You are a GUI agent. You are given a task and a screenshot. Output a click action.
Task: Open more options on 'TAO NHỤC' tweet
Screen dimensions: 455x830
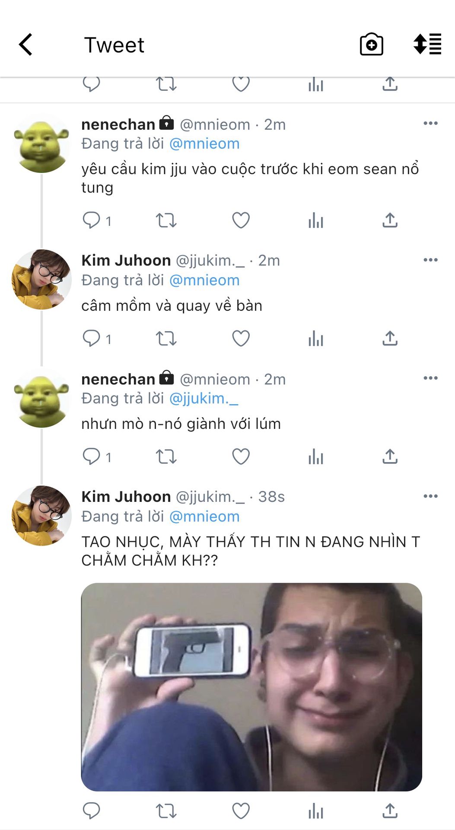pos(430,496)
